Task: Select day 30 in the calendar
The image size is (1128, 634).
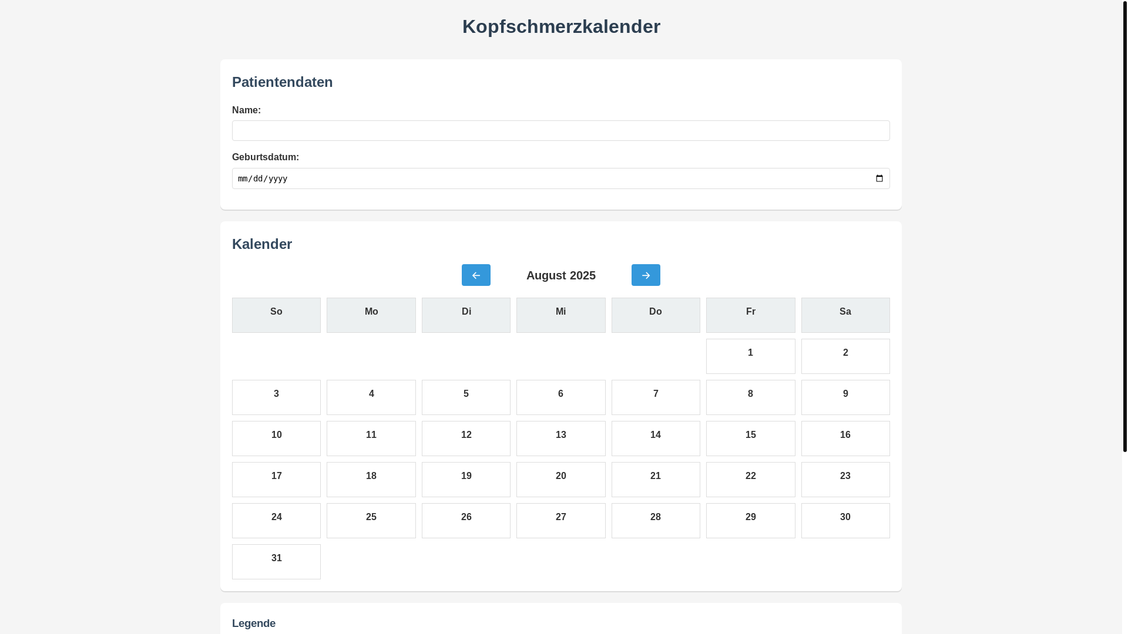Action: coord(845,521)
